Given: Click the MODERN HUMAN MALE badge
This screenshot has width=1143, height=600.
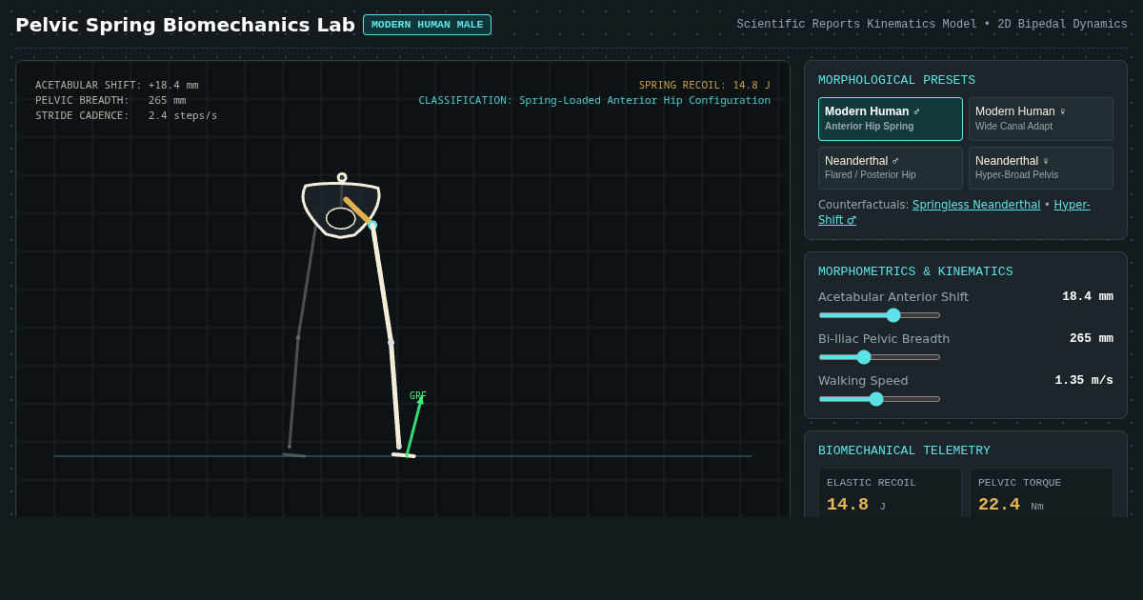Looking at the screenshot, I should point(427,25).
